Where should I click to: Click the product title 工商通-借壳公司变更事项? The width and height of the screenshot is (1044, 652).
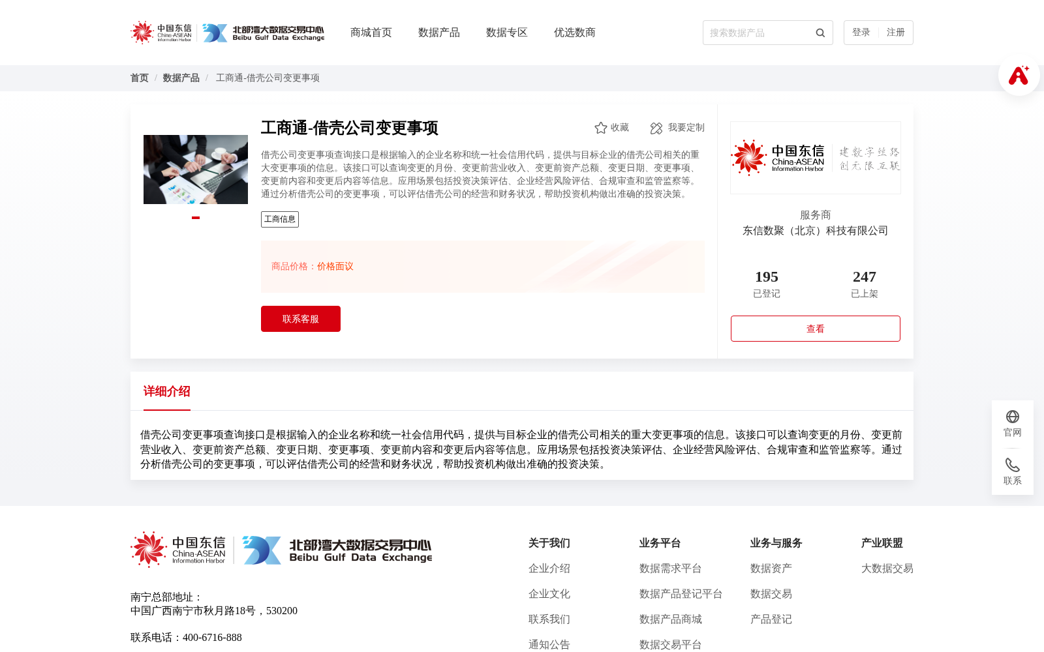pyautogui.click(x=350, y=128)
